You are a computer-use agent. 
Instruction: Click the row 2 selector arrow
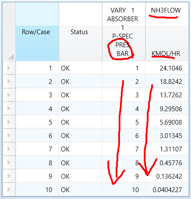[9, 81]
